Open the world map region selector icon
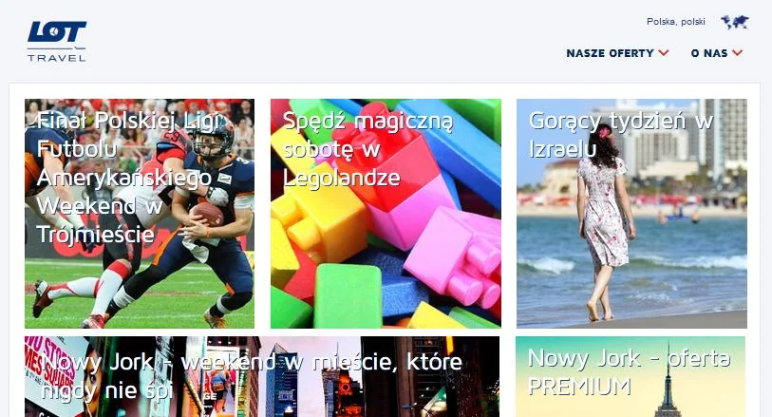 (735, 22)
